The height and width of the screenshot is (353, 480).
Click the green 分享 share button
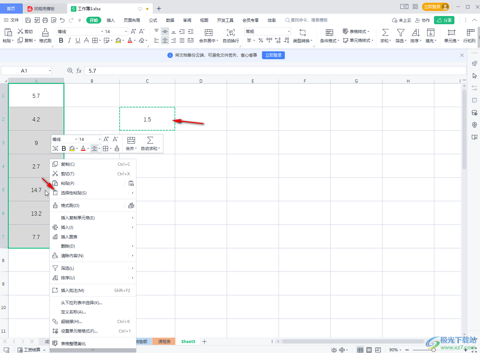(x=444, y=20)
